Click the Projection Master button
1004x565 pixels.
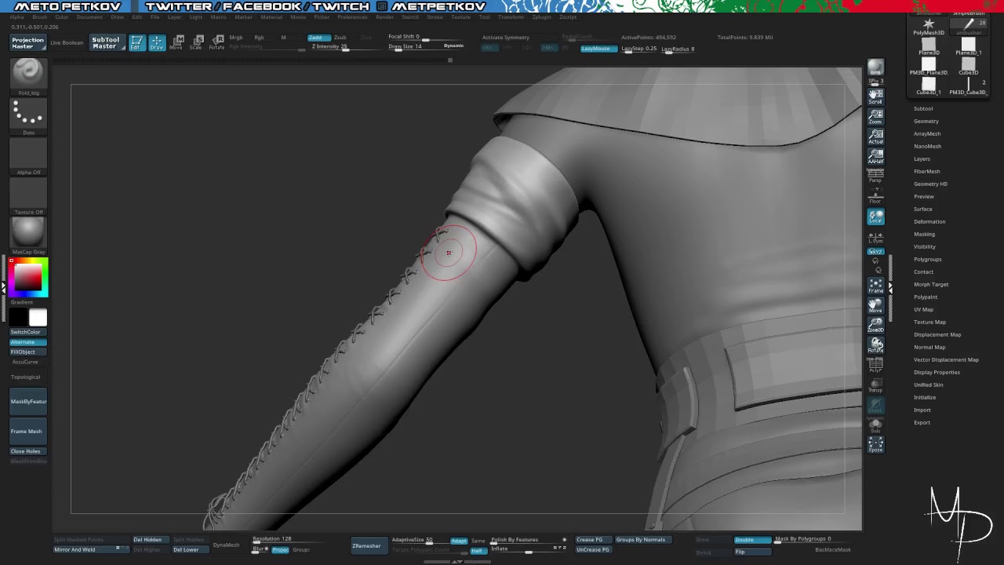click(x=27, y=43)
